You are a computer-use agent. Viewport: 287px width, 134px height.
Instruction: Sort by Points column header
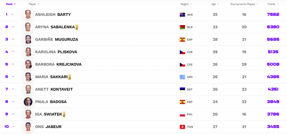(x=273, y=4)
